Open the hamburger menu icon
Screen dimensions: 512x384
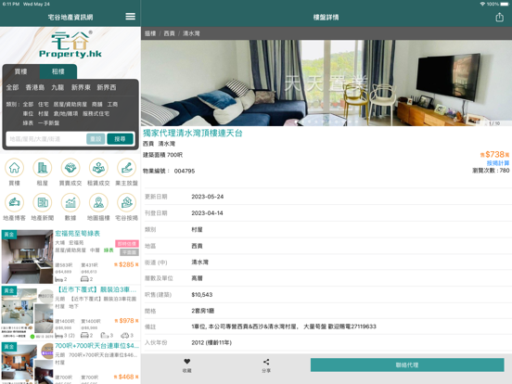tap(130, 17)
